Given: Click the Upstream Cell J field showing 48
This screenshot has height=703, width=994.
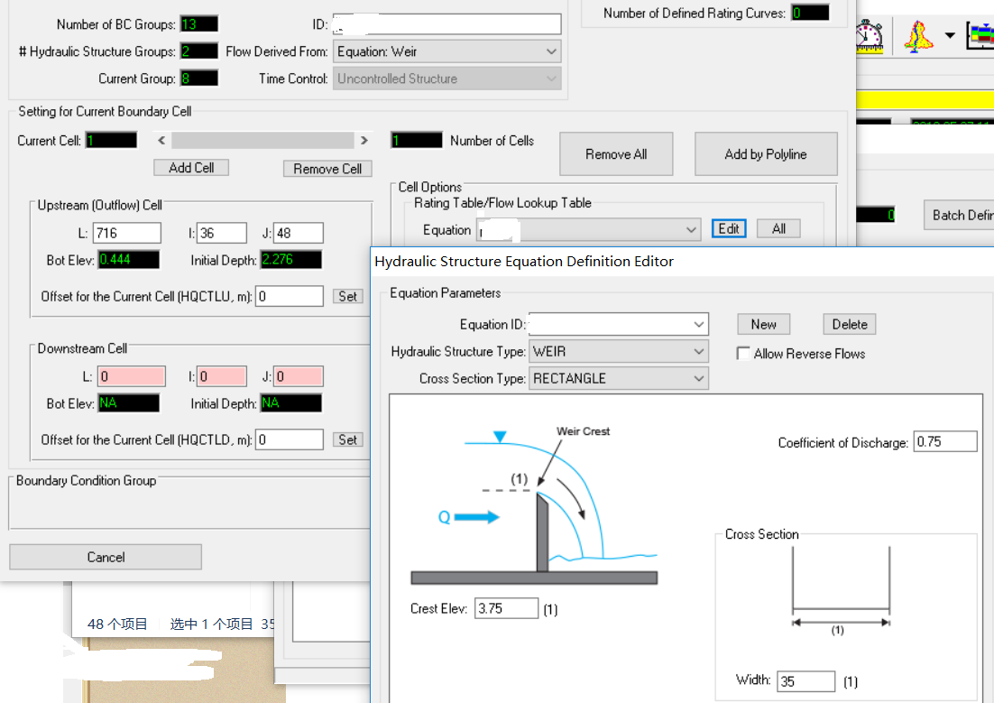Looking at the screenshot, I should pyautogui.click(x=299, y=233).
